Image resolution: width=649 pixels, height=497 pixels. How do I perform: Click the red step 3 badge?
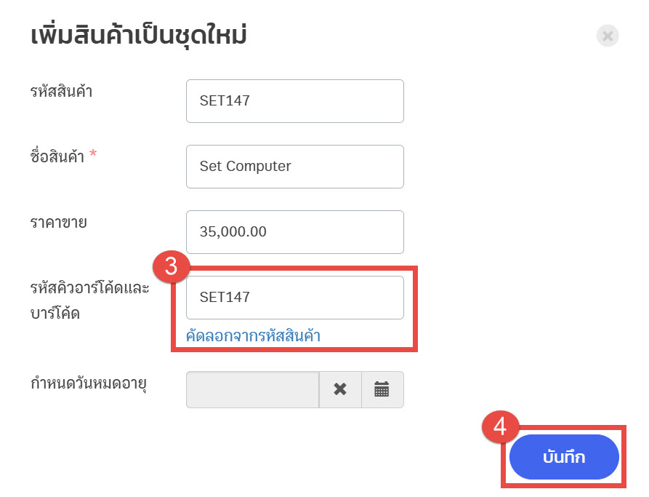(172, 266)
